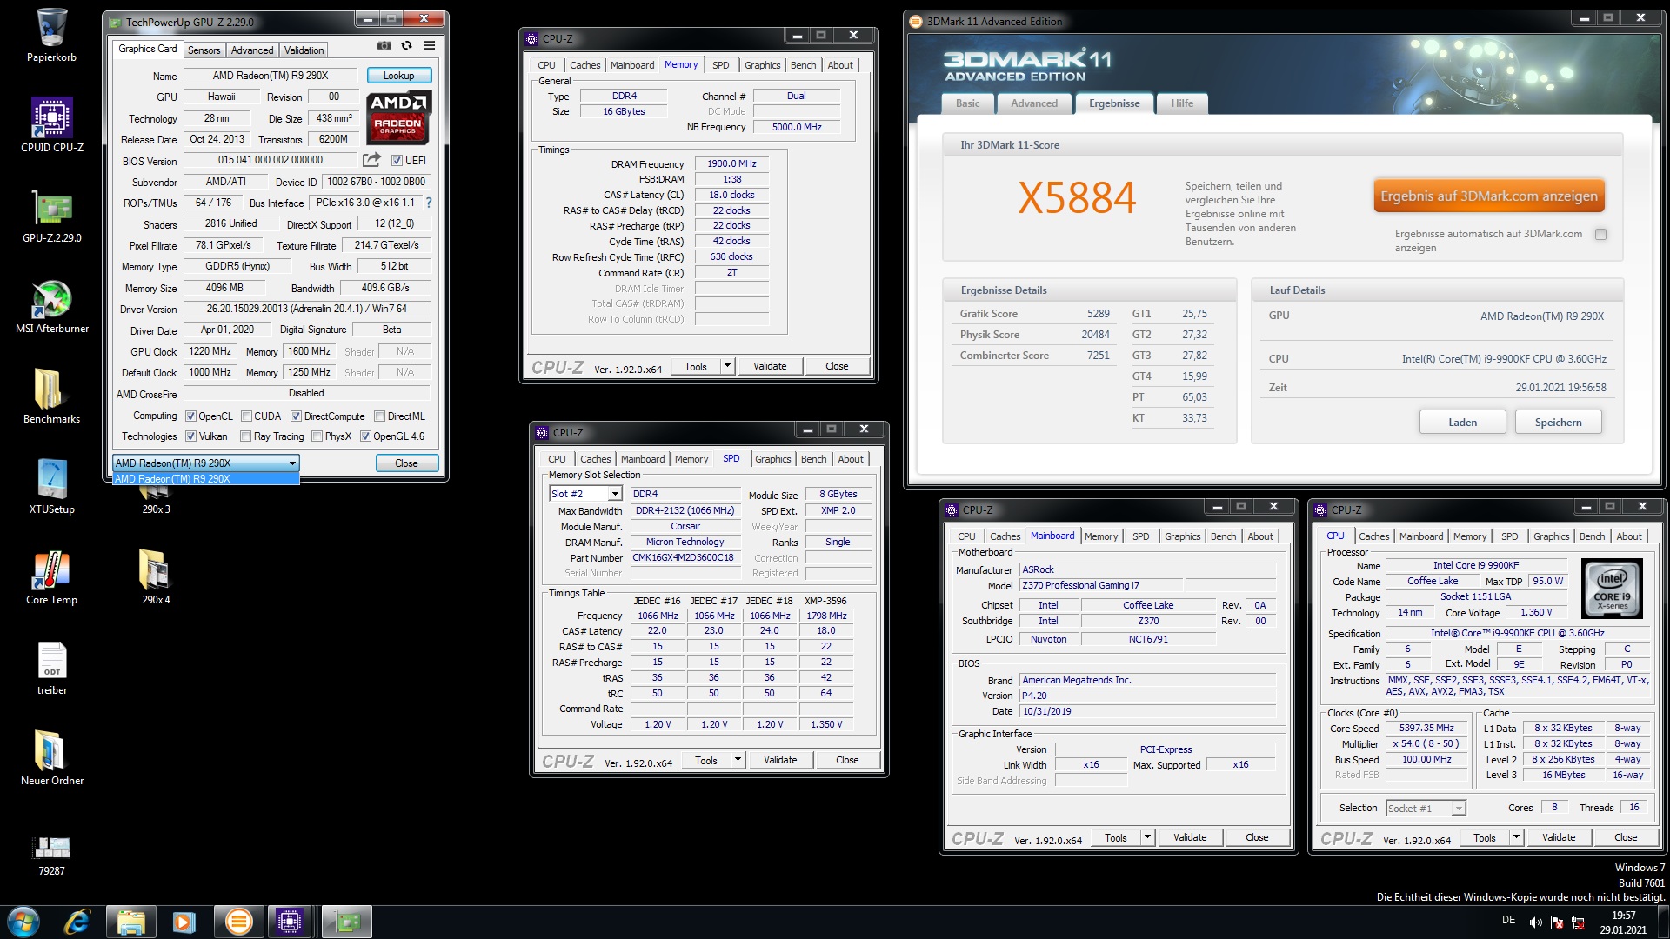Open Tools dropdown arrow in CPU tab window
The height and width of the screenshot is (939, 1670).
[x=1516, y=837]
